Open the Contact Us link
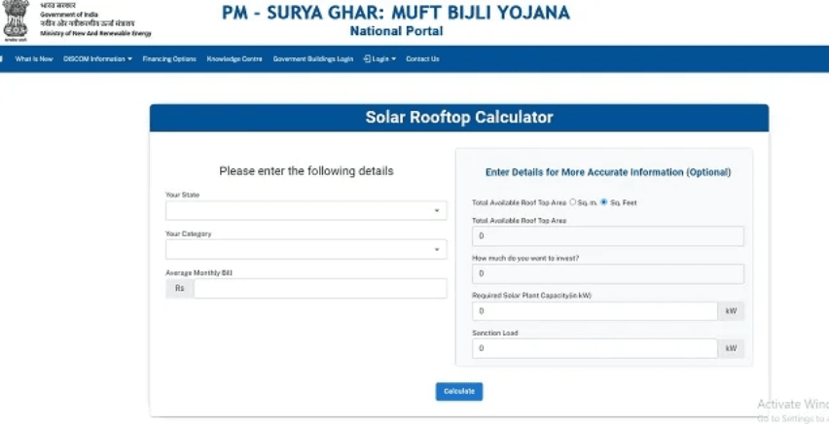Viewport: 829px width, 429px height. click(x=422, y=59)
